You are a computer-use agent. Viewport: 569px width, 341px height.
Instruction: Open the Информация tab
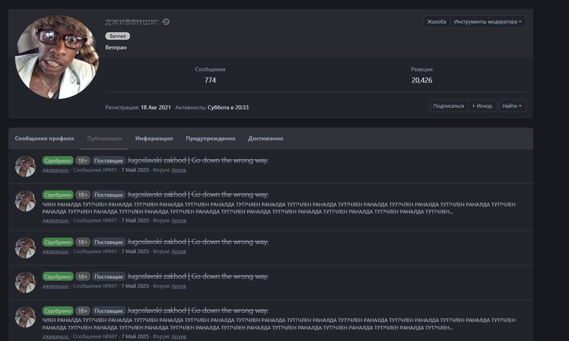click(x=154, y=139)
